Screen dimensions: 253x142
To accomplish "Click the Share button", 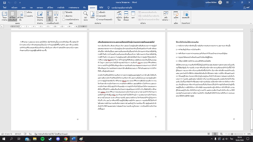I will pos(247,8).
